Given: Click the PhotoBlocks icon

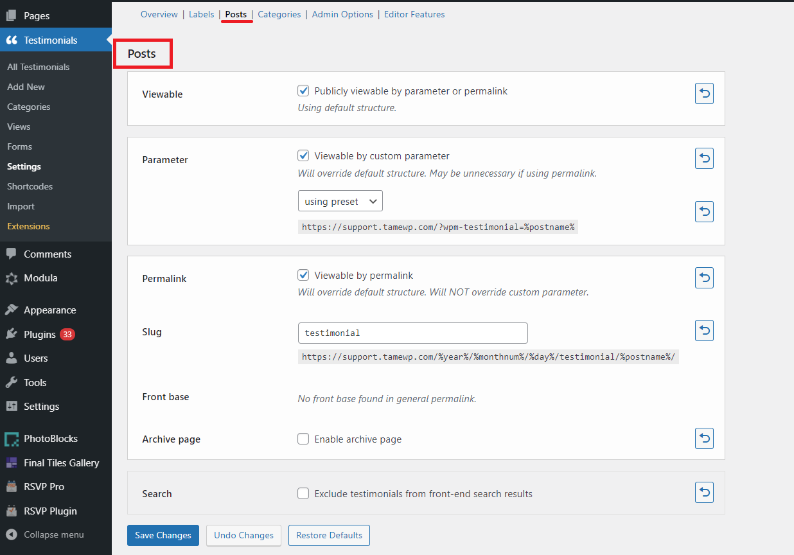Looking at the screenshot, I should point(12,439).
